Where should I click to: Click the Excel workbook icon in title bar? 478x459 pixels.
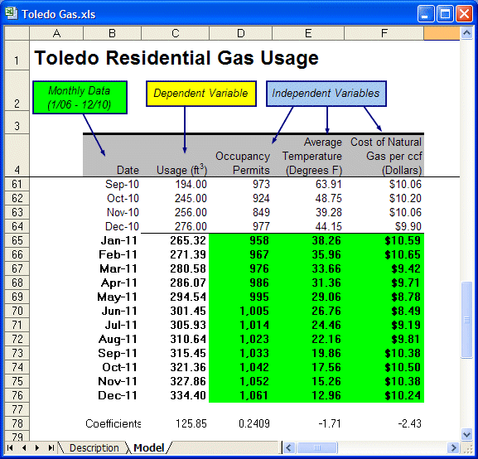point(12,14)
